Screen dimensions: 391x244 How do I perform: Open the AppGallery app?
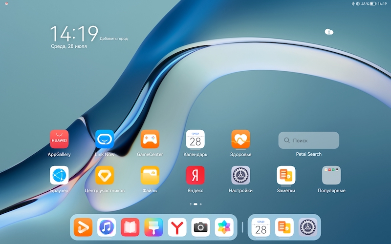click(59, 139)
